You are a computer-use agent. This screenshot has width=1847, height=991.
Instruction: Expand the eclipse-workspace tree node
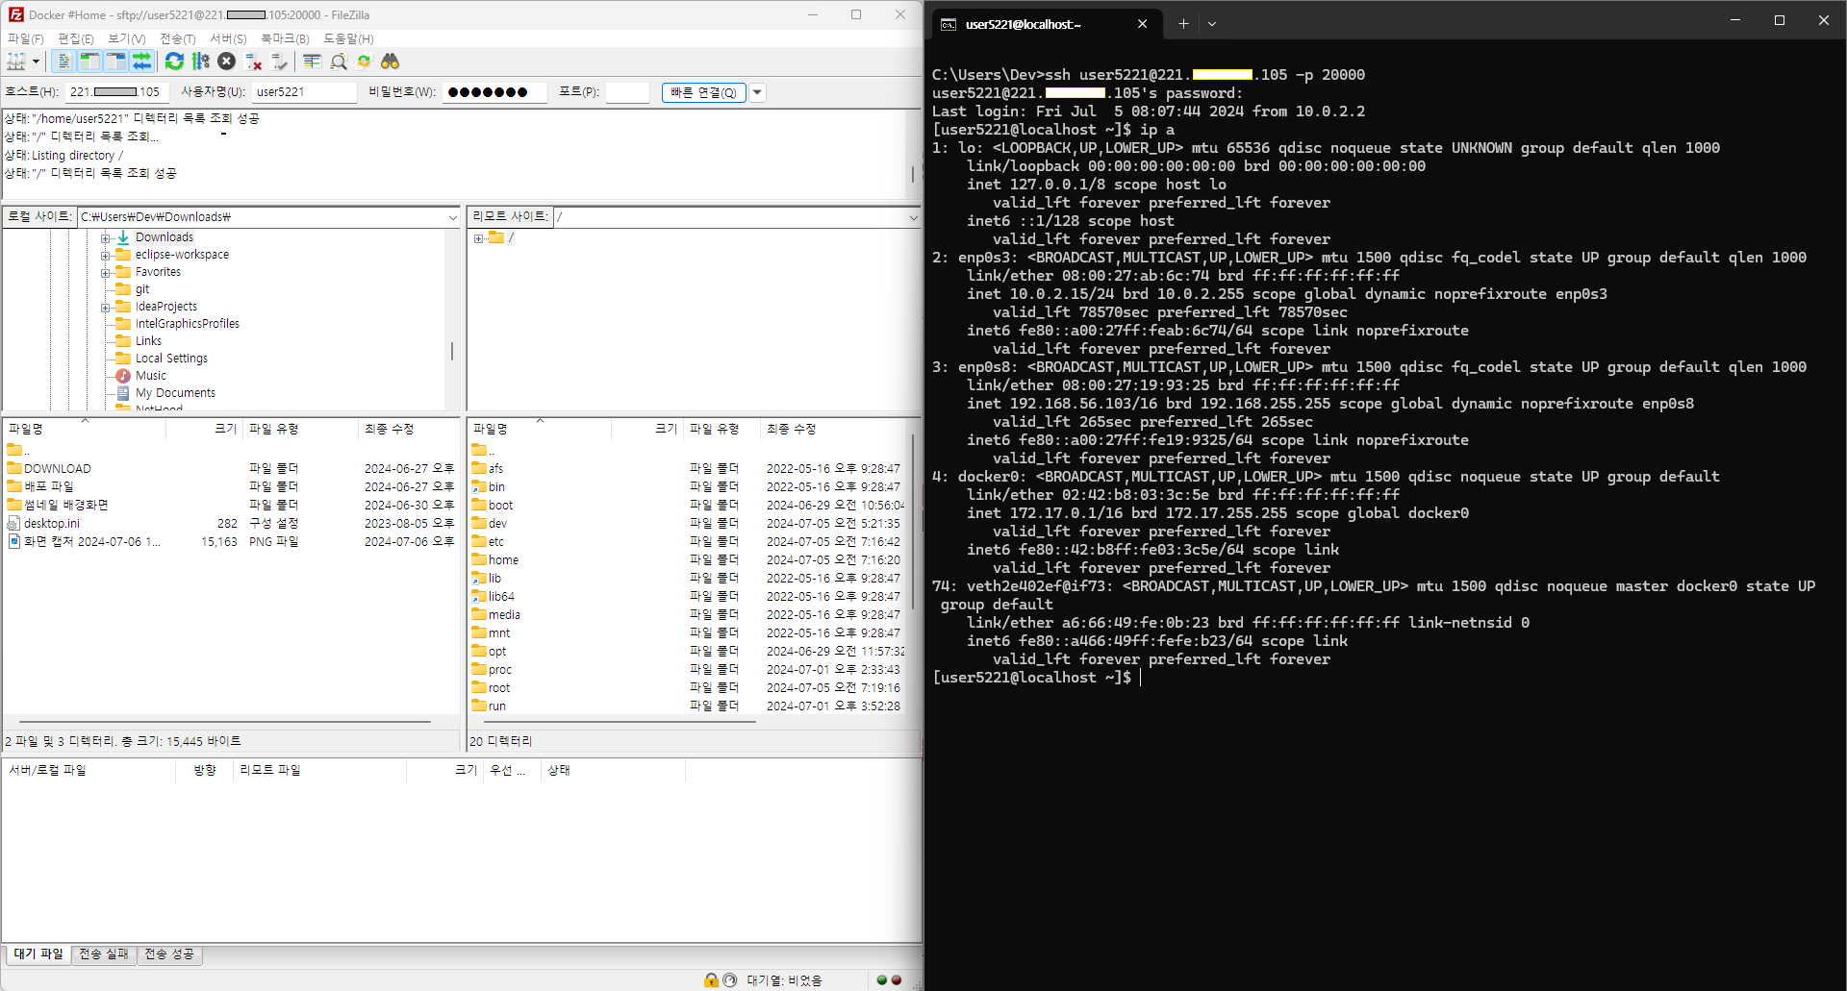pos(105,255)
